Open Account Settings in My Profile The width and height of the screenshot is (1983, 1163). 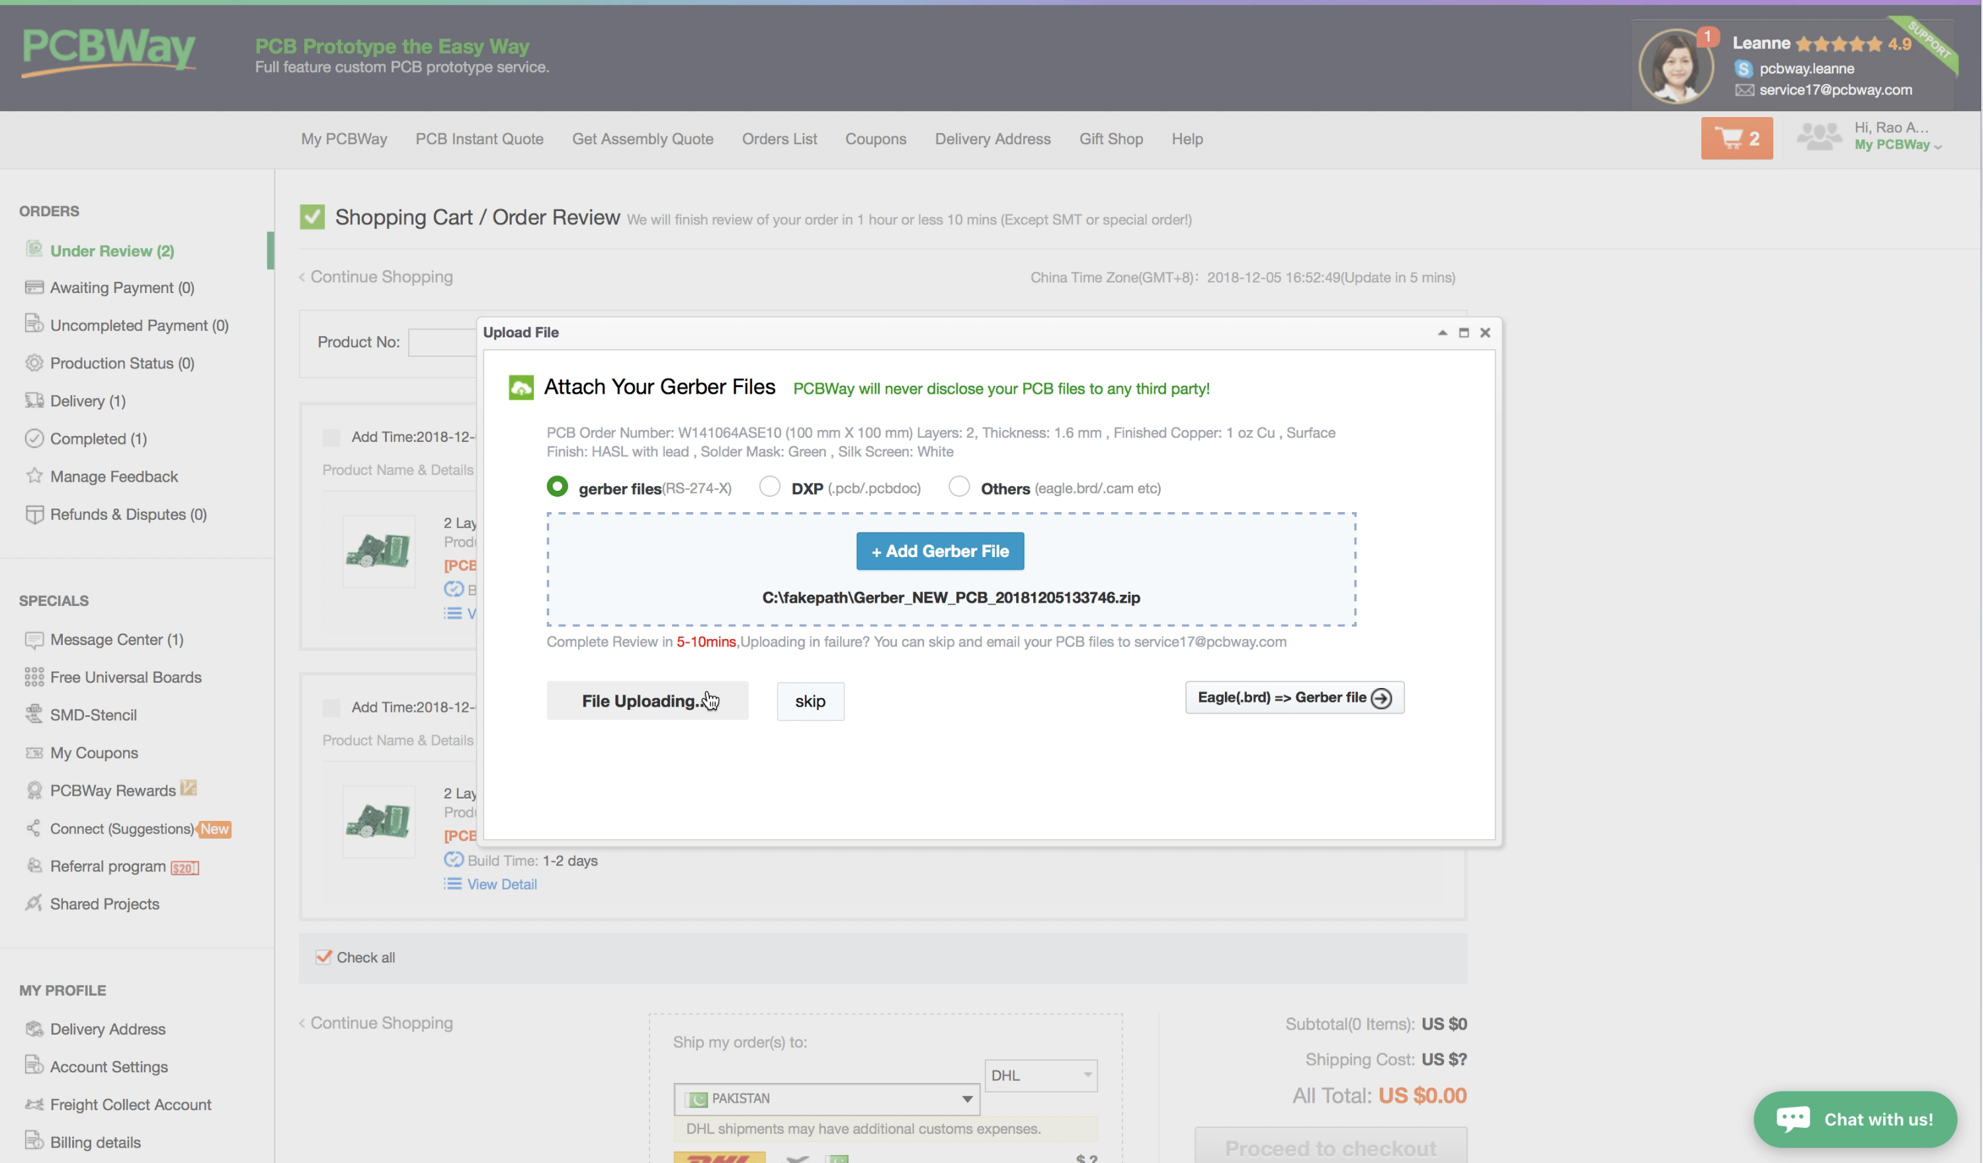point(108,1067)
